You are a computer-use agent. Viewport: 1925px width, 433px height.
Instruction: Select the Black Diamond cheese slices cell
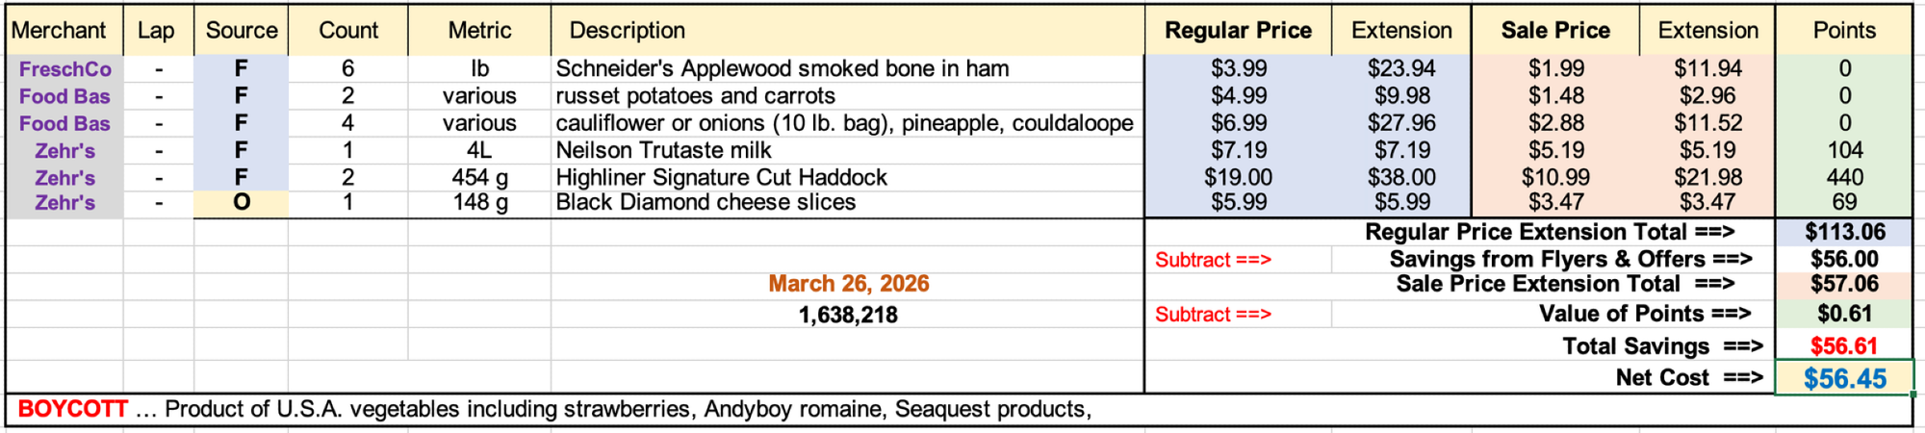pyautogui.click(x=706, y=203)
